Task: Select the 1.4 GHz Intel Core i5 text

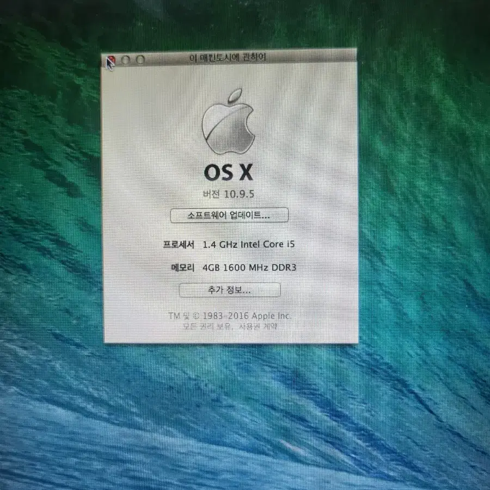Action: tap(249, 244)
